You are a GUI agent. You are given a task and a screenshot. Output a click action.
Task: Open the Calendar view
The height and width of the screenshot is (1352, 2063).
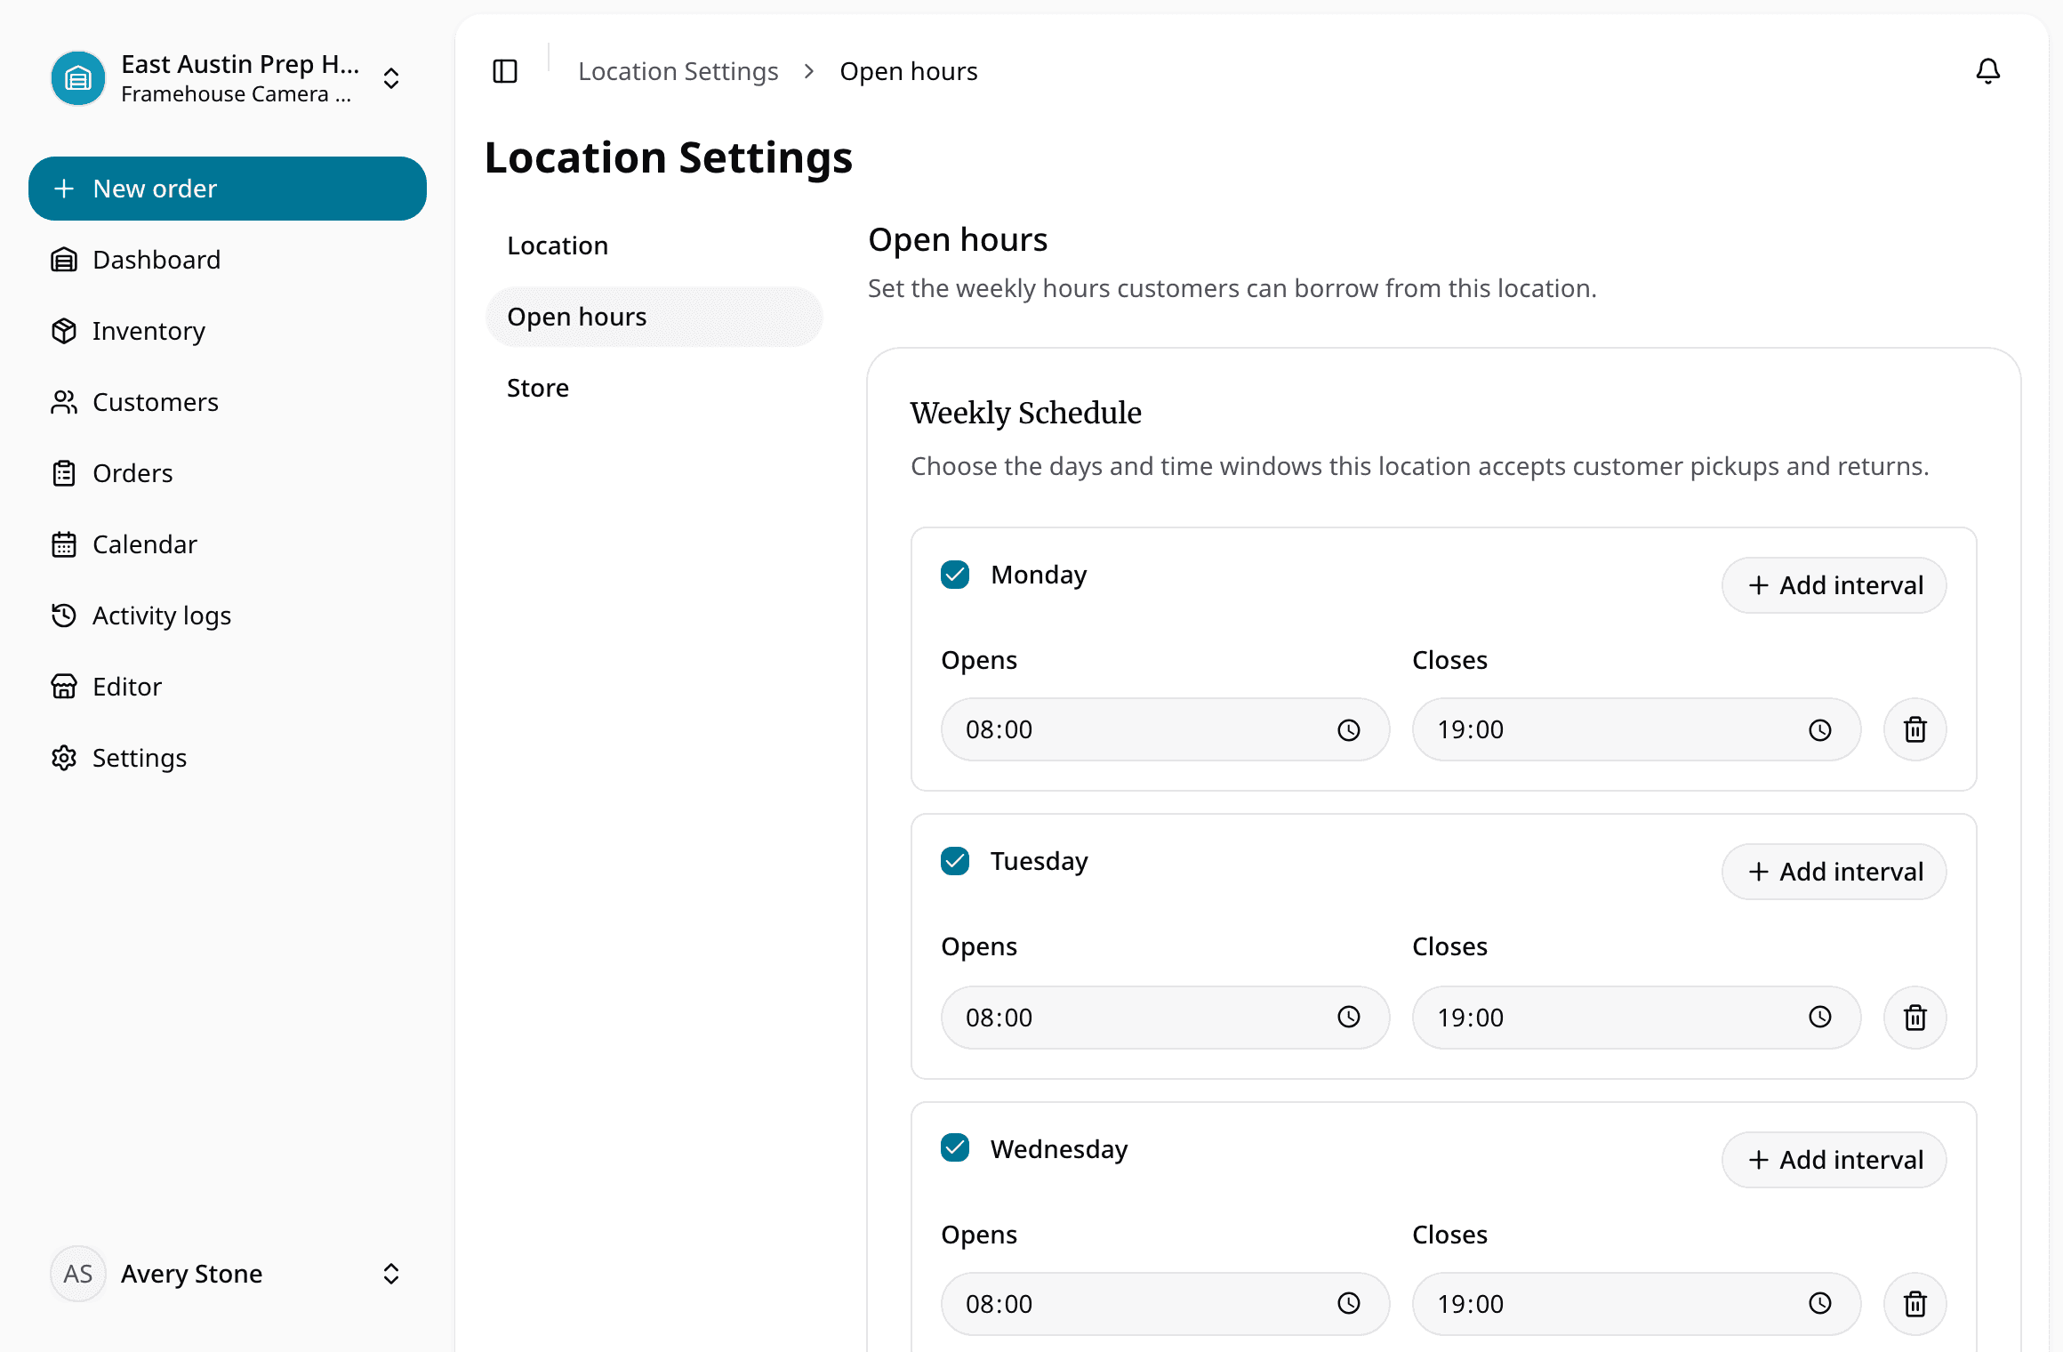228,544
